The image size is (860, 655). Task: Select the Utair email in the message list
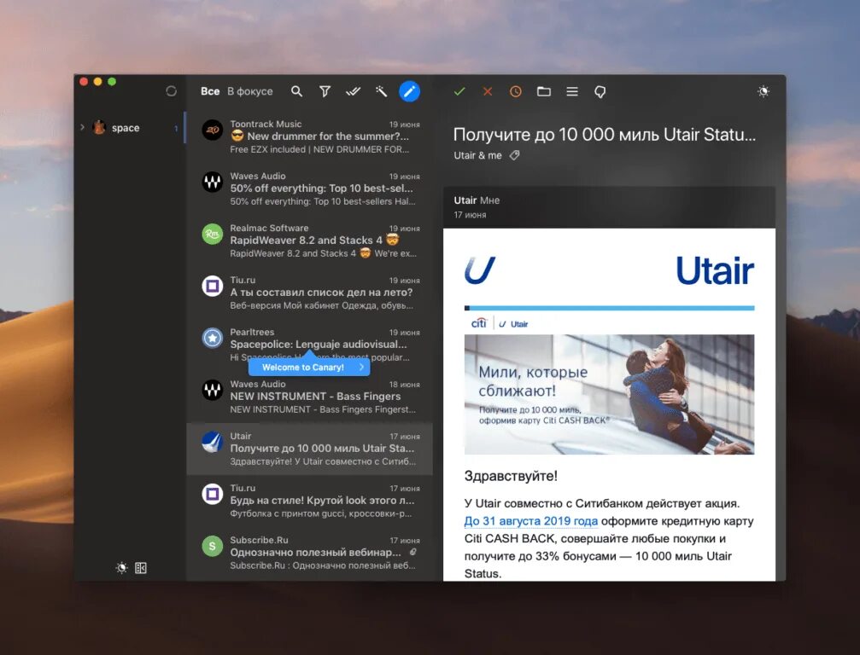pyautogui.click(x=316, y=446)
